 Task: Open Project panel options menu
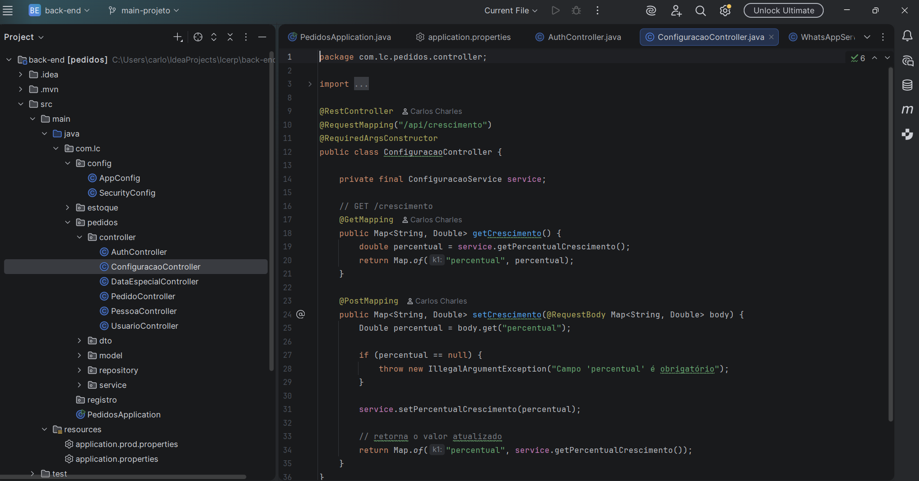(246, 37)
